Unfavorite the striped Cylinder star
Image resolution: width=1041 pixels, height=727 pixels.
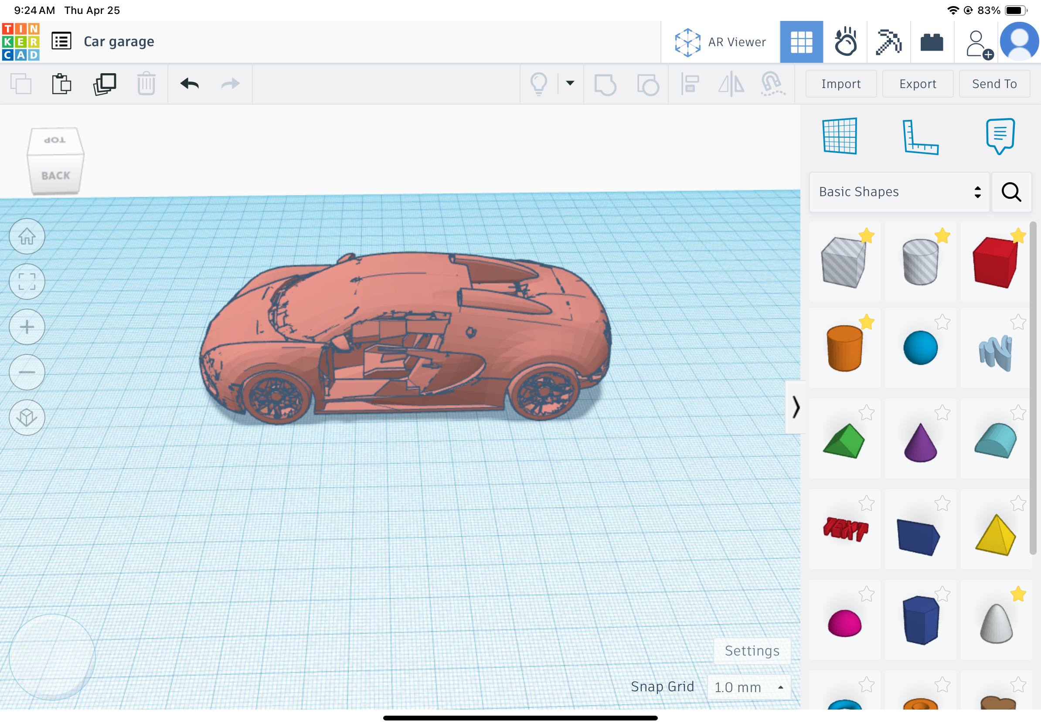(x=942, y=236)
